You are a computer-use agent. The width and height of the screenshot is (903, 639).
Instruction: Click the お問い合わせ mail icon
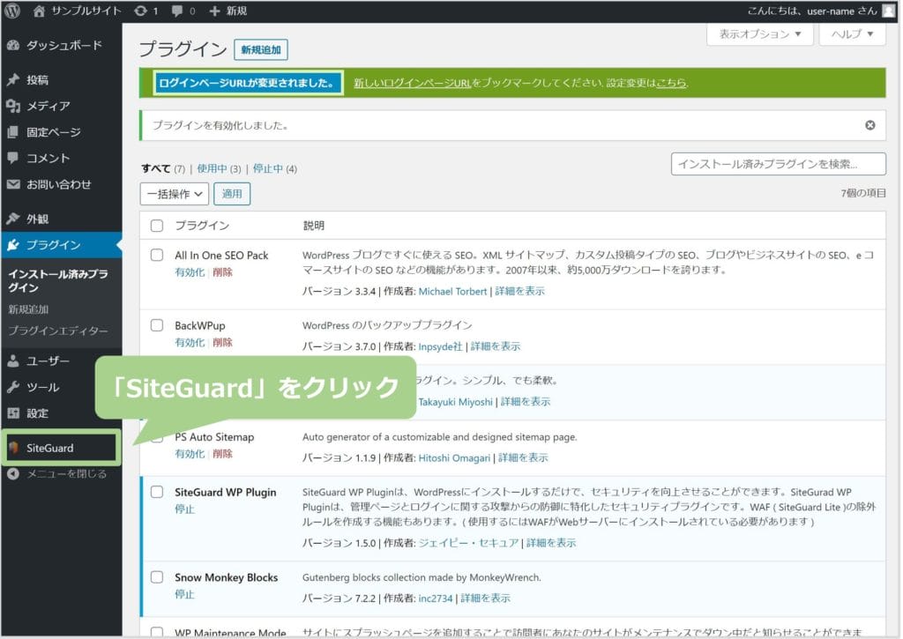point(13,184)
